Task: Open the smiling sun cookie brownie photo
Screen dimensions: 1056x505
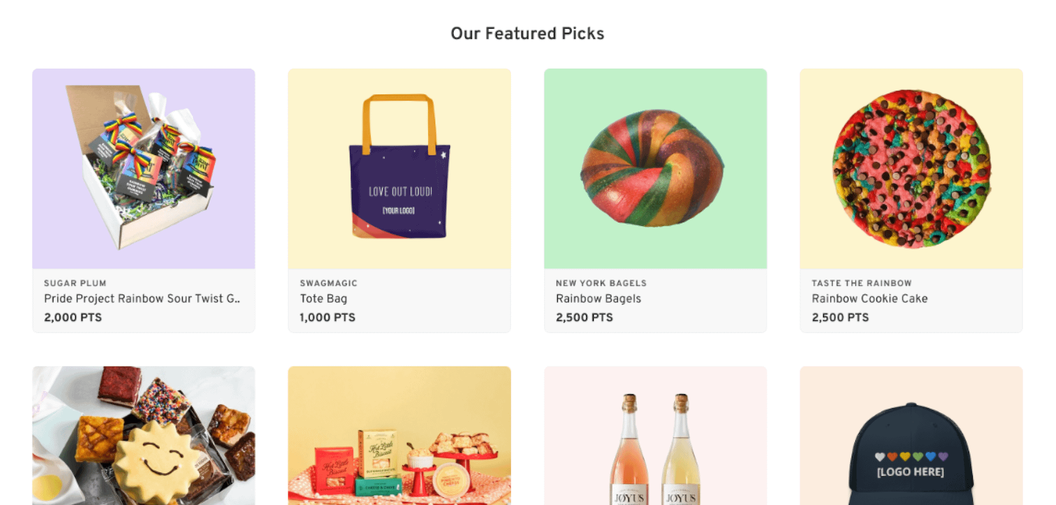Action: coord(144,435)
